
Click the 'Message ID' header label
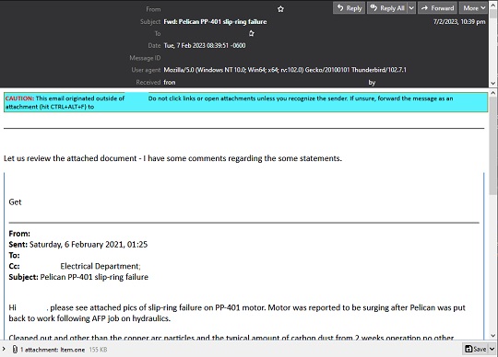coord(145,58)
